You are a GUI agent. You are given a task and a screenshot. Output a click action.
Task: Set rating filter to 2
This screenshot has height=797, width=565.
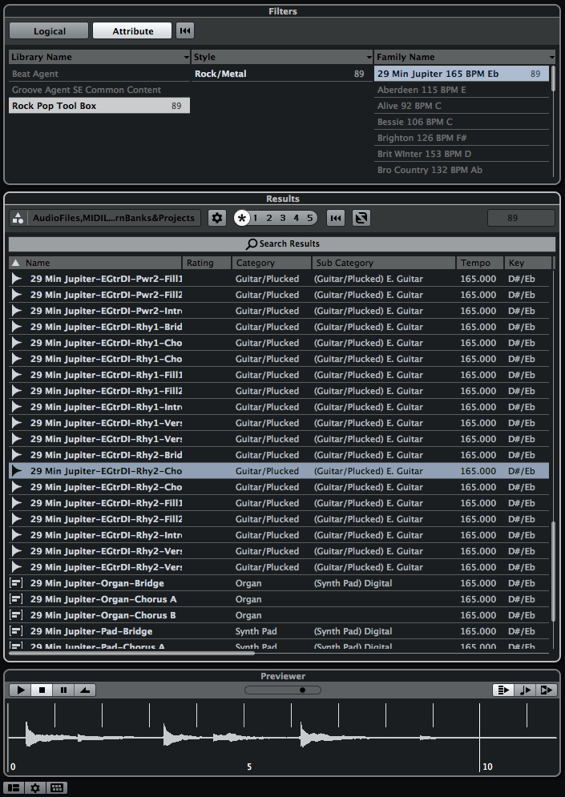pyautogui.click(x=269, y=218)
